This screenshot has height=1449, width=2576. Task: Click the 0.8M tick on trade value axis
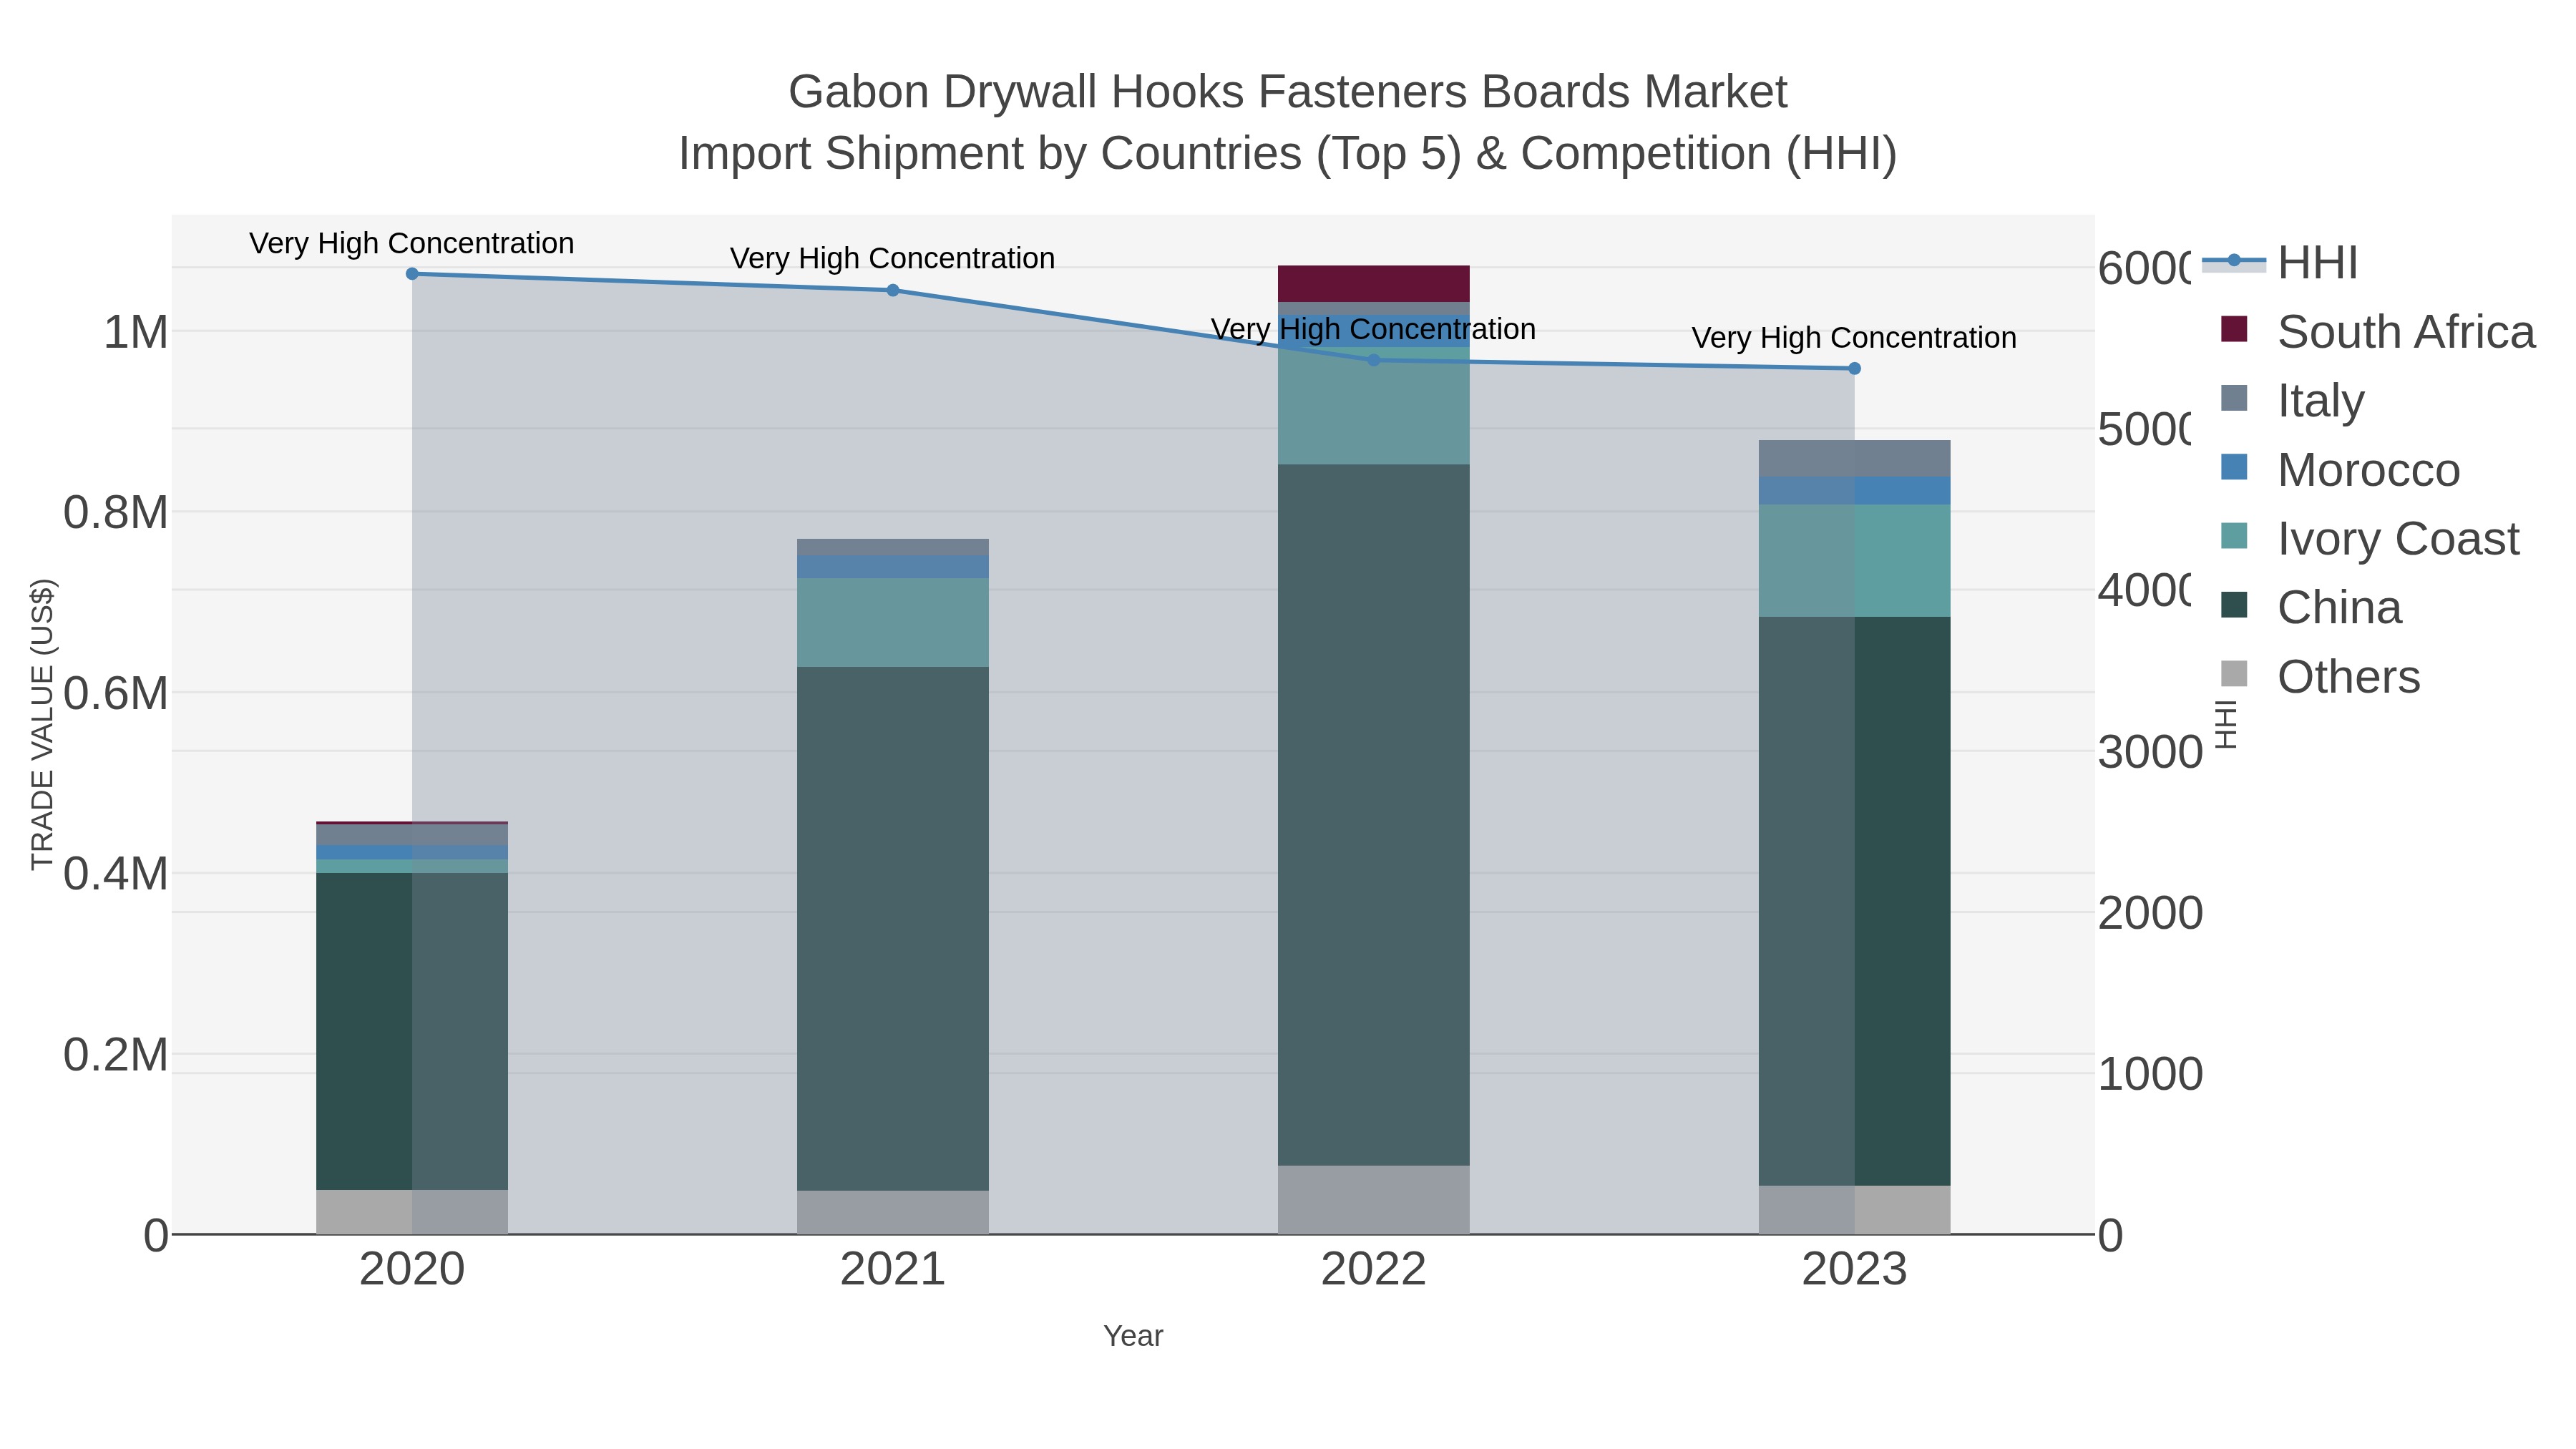click(x=116, y=513)
